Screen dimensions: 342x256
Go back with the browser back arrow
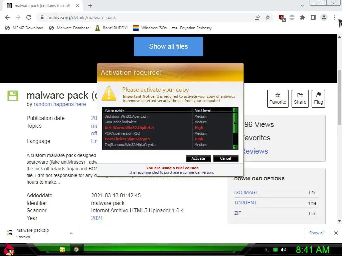point(7,17)
